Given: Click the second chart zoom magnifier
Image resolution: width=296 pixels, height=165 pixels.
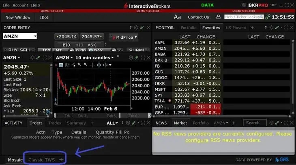Looking at the screenshot, I should click(x=86, y=65).
